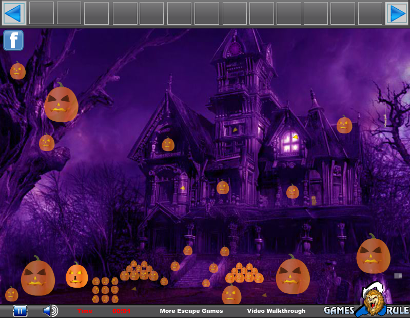This screenshot has height=318, width=410.
Task: Click the yellow triangle on ground at bottom right
Action: pos(264,295)
